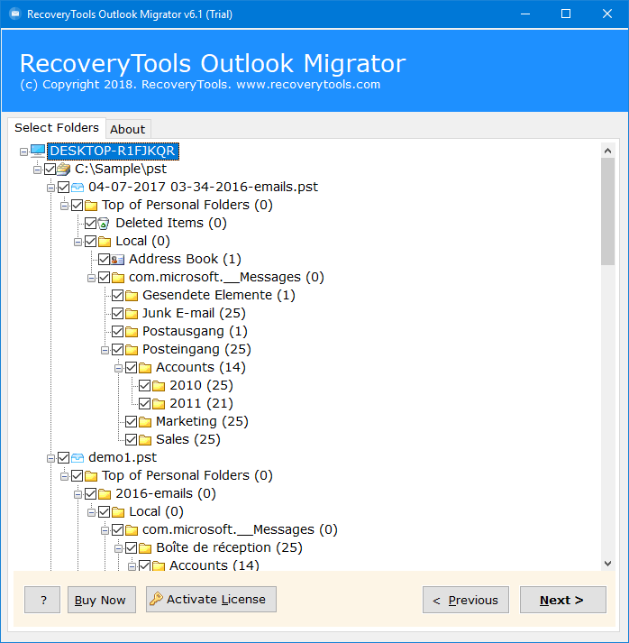Collapse the Boîte de réception (25) node
The image size is (629, 643).
point(118,548)
